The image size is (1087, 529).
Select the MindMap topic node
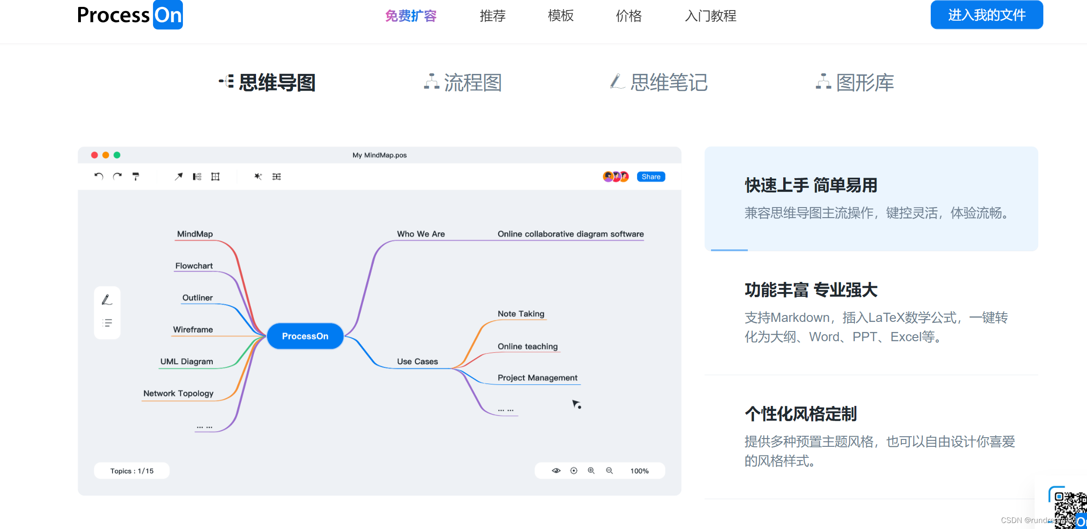tap(195, 234)
